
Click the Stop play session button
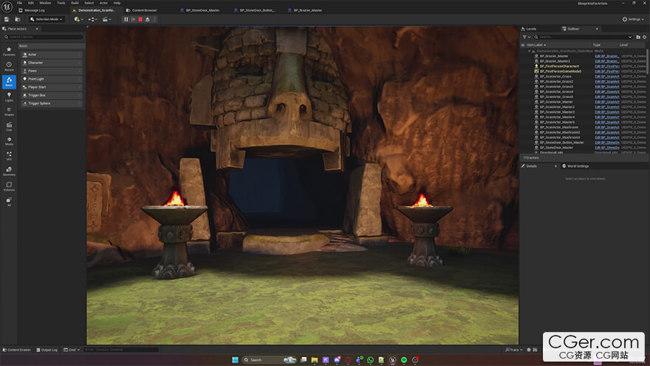tap(141, 19)
